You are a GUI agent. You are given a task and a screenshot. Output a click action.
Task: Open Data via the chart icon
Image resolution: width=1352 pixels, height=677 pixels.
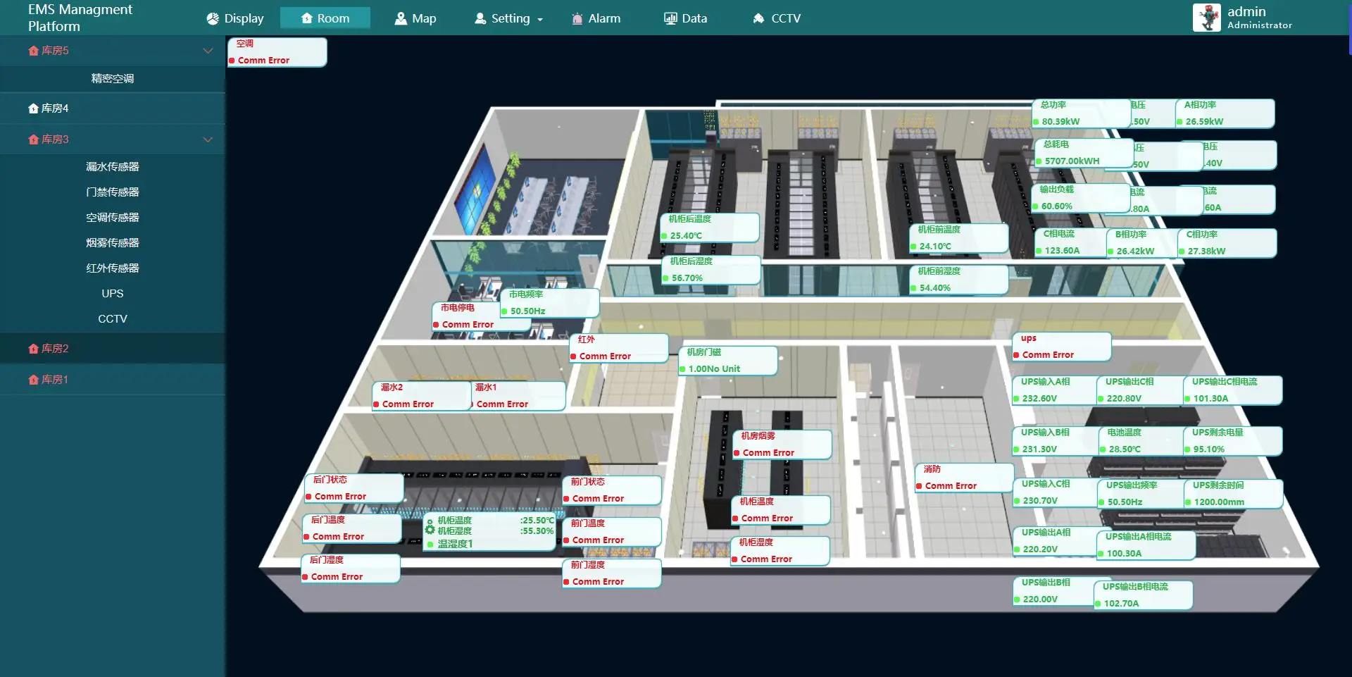669,18
